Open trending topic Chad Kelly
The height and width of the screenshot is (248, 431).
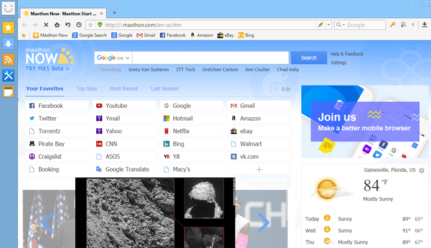click(x=288, y=69)
